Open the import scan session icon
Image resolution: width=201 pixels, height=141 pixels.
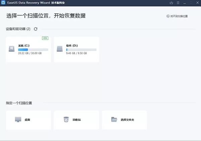(171, 3)
